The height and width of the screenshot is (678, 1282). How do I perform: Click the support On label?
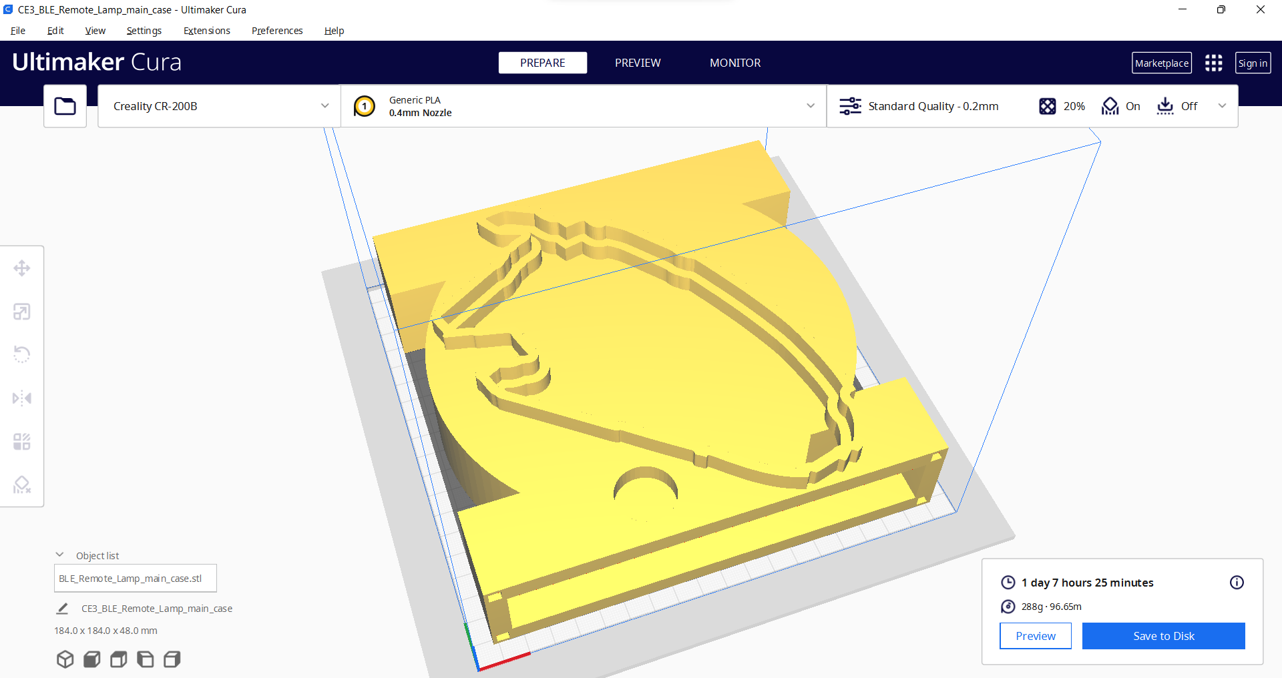point(1133,106)
